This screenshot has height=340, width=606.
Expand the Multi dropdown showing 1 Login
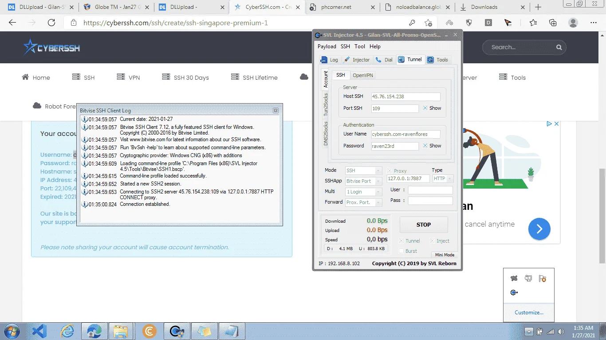coord(378,192)
